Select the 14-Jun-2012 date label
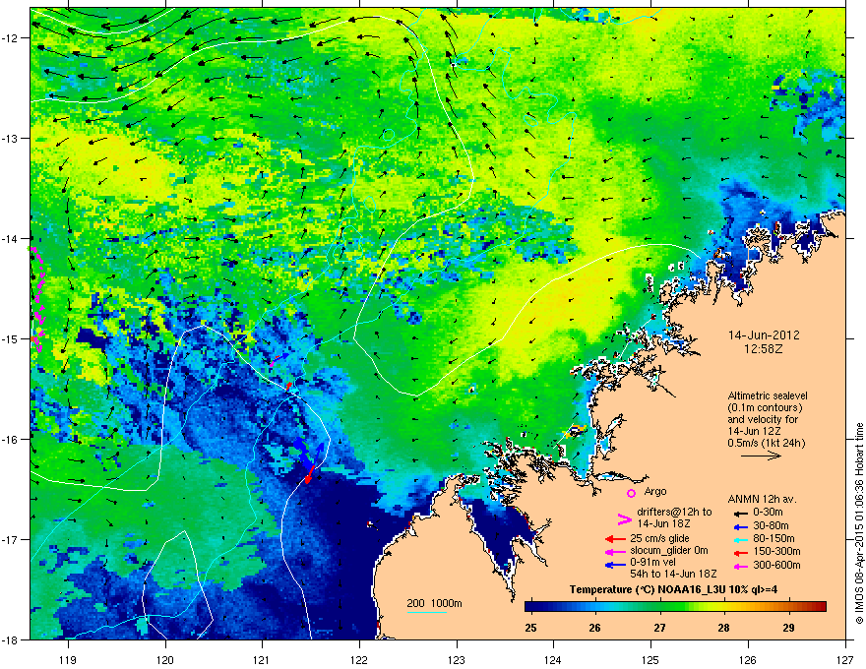866x669 pixels. (764, 335)
